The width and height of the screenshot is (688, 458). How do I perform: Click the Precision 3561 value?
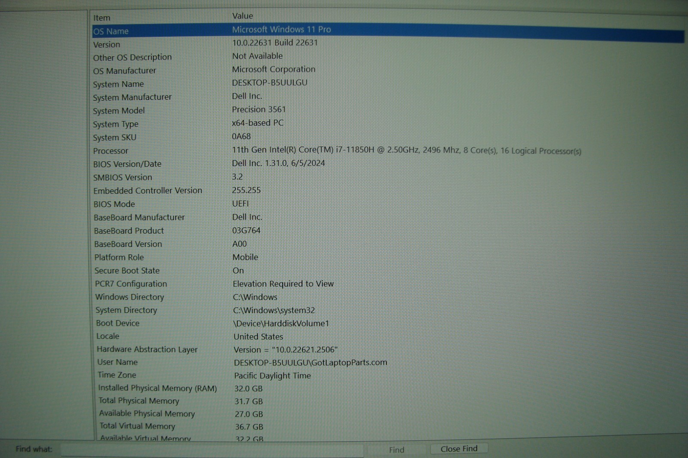(259, 110)
